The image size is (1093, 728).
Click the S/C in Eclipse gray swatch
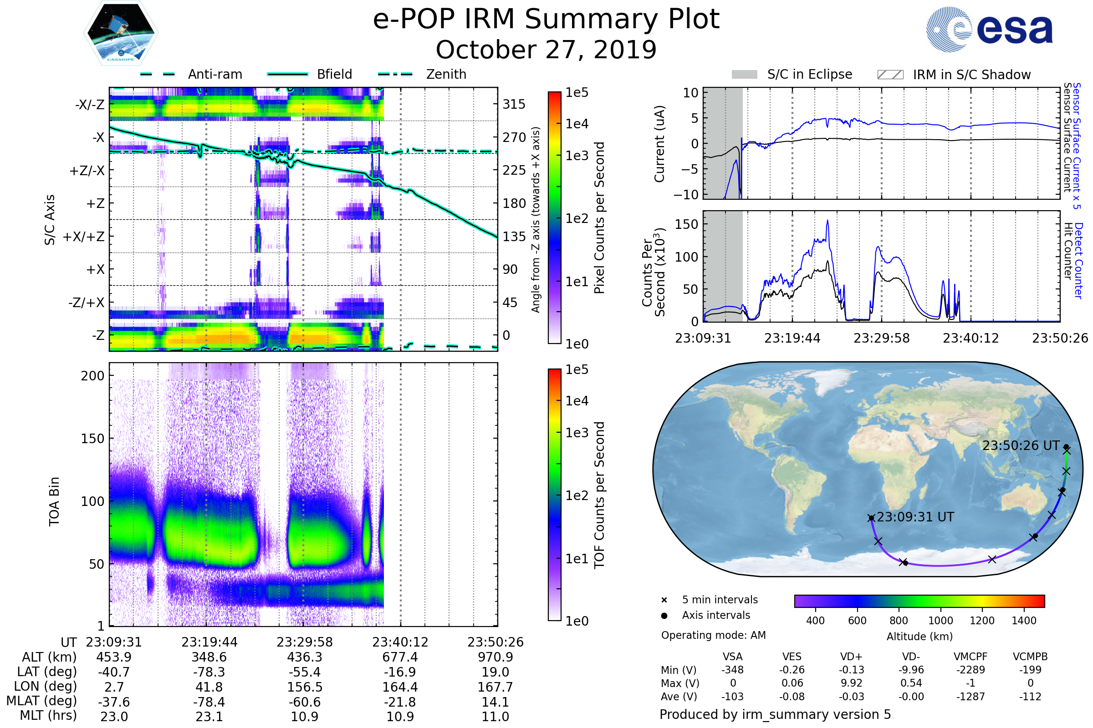click(x=744, y=75)
